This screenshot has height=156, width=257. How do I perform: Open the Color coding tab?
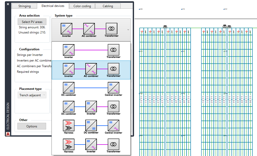82,6
